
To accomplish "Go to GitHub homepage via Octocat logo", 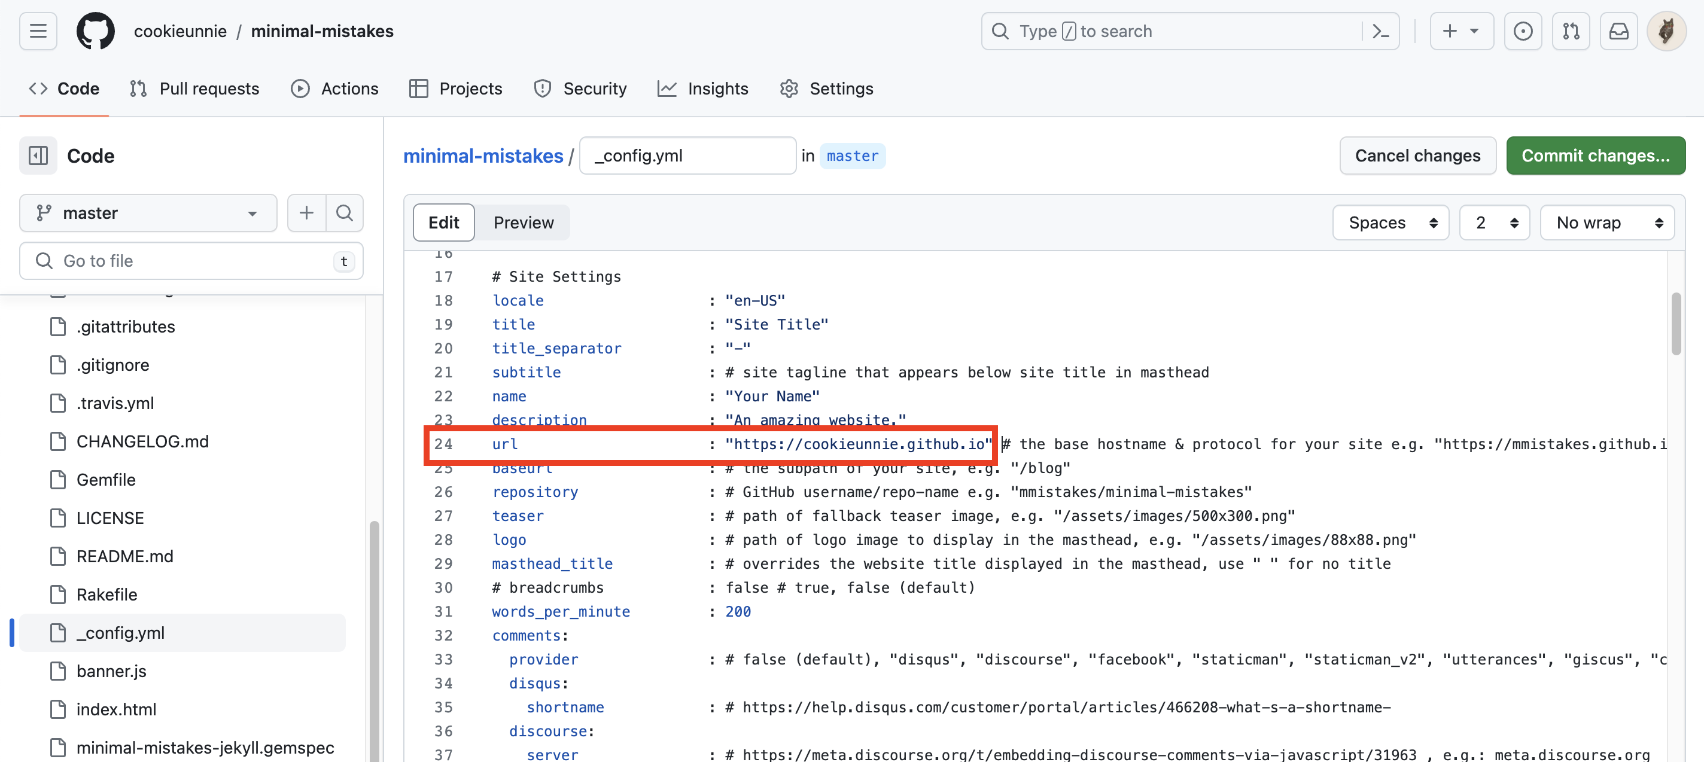I will [x=95, y=31].
